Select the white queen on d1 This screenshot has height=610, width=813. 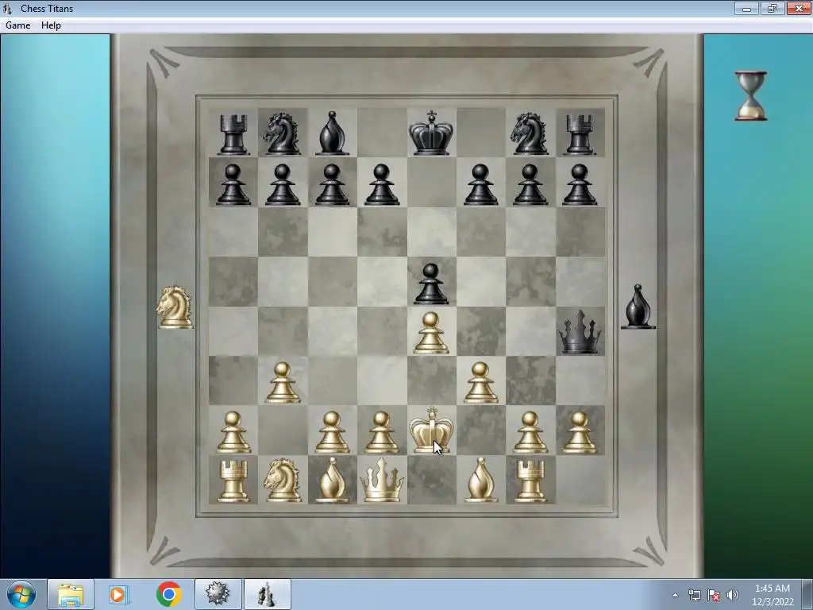click(x=382, y=481)
